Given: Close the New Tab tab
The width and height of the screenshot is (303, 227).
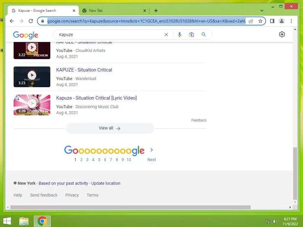Looking at the screenshot, I should click(144, 11).
